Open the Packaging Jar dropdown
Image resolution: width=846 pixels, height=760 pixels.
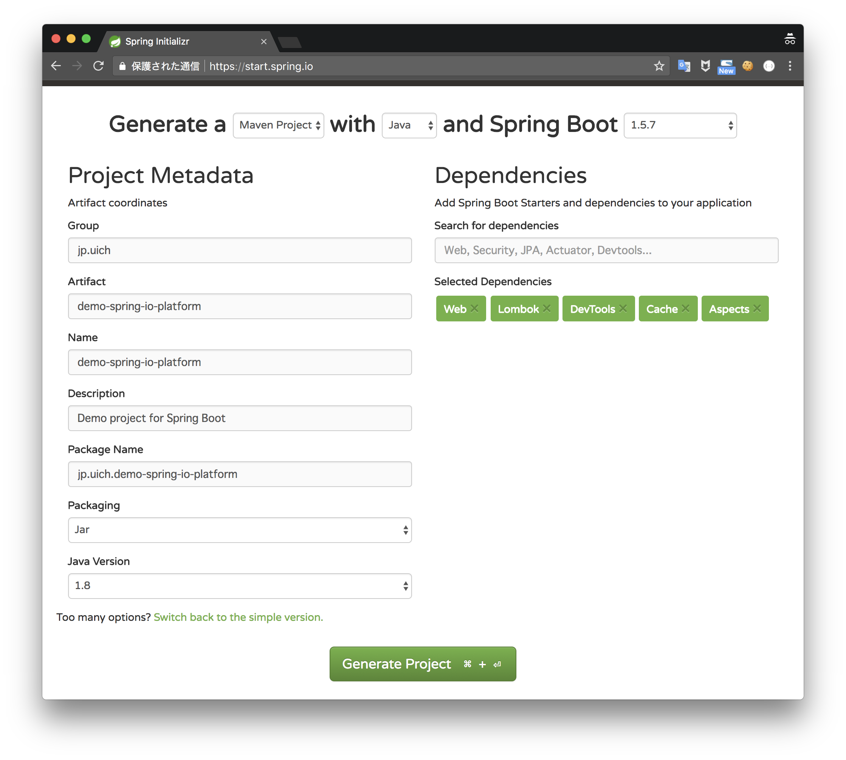click(x=240, y=530)
